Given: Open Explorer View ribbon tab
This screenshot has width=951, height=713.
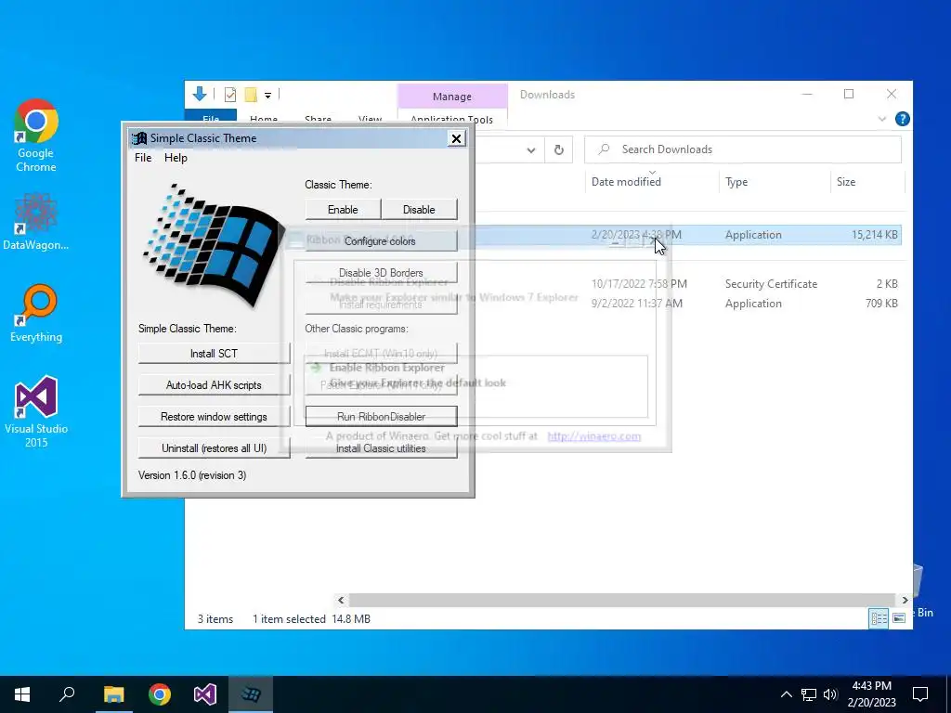Looking at the screenshot, I should point(370,120).
